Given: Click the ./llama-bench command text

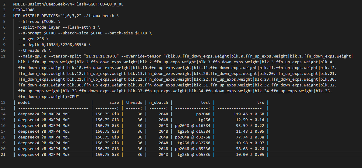Looking at the screenshot, I should [99, 16].
